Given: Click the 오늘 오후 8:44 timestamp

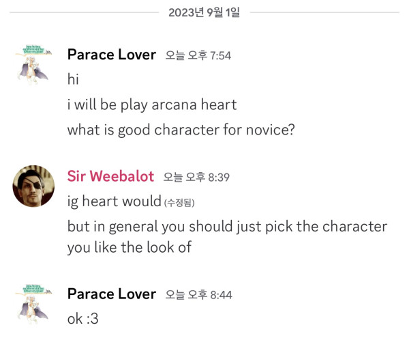Looking at the screenshot, I should pyautogui.click(x=198, y=294).
